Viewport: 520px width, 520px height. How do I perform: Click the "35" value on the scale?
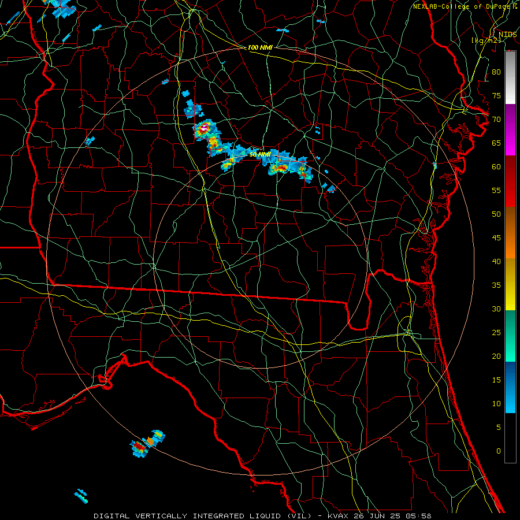point(496,285)
